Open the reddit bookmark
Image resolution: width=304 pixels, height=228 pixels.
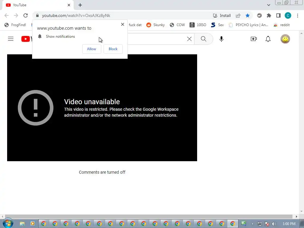point(281,25)
